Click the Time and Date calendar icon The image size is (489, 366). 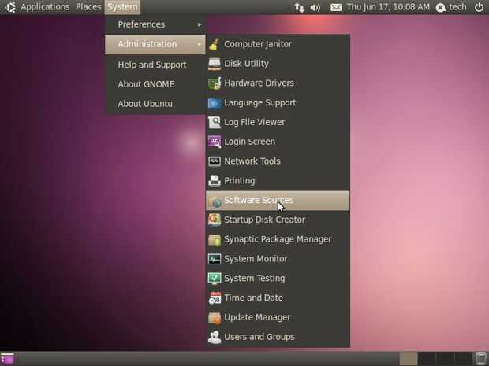(215, 298)
